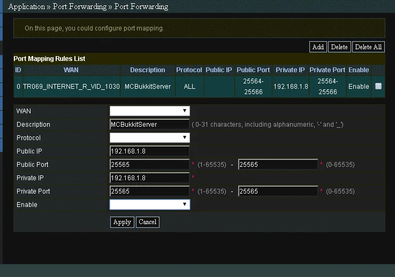Click the Private Port start field
This screenshot has height=277, width=395.
click(150, 191)
